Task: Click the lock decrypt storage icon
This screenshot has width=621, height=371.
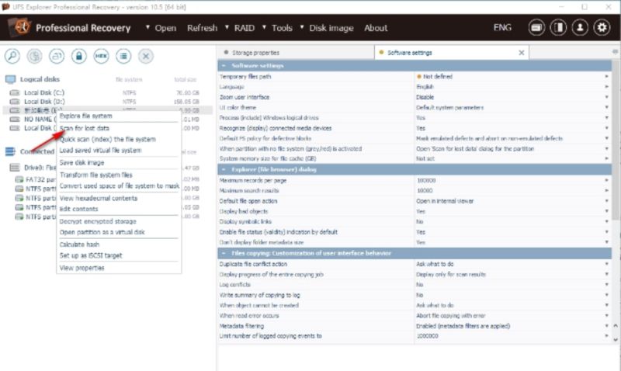Action: [79, 56]
